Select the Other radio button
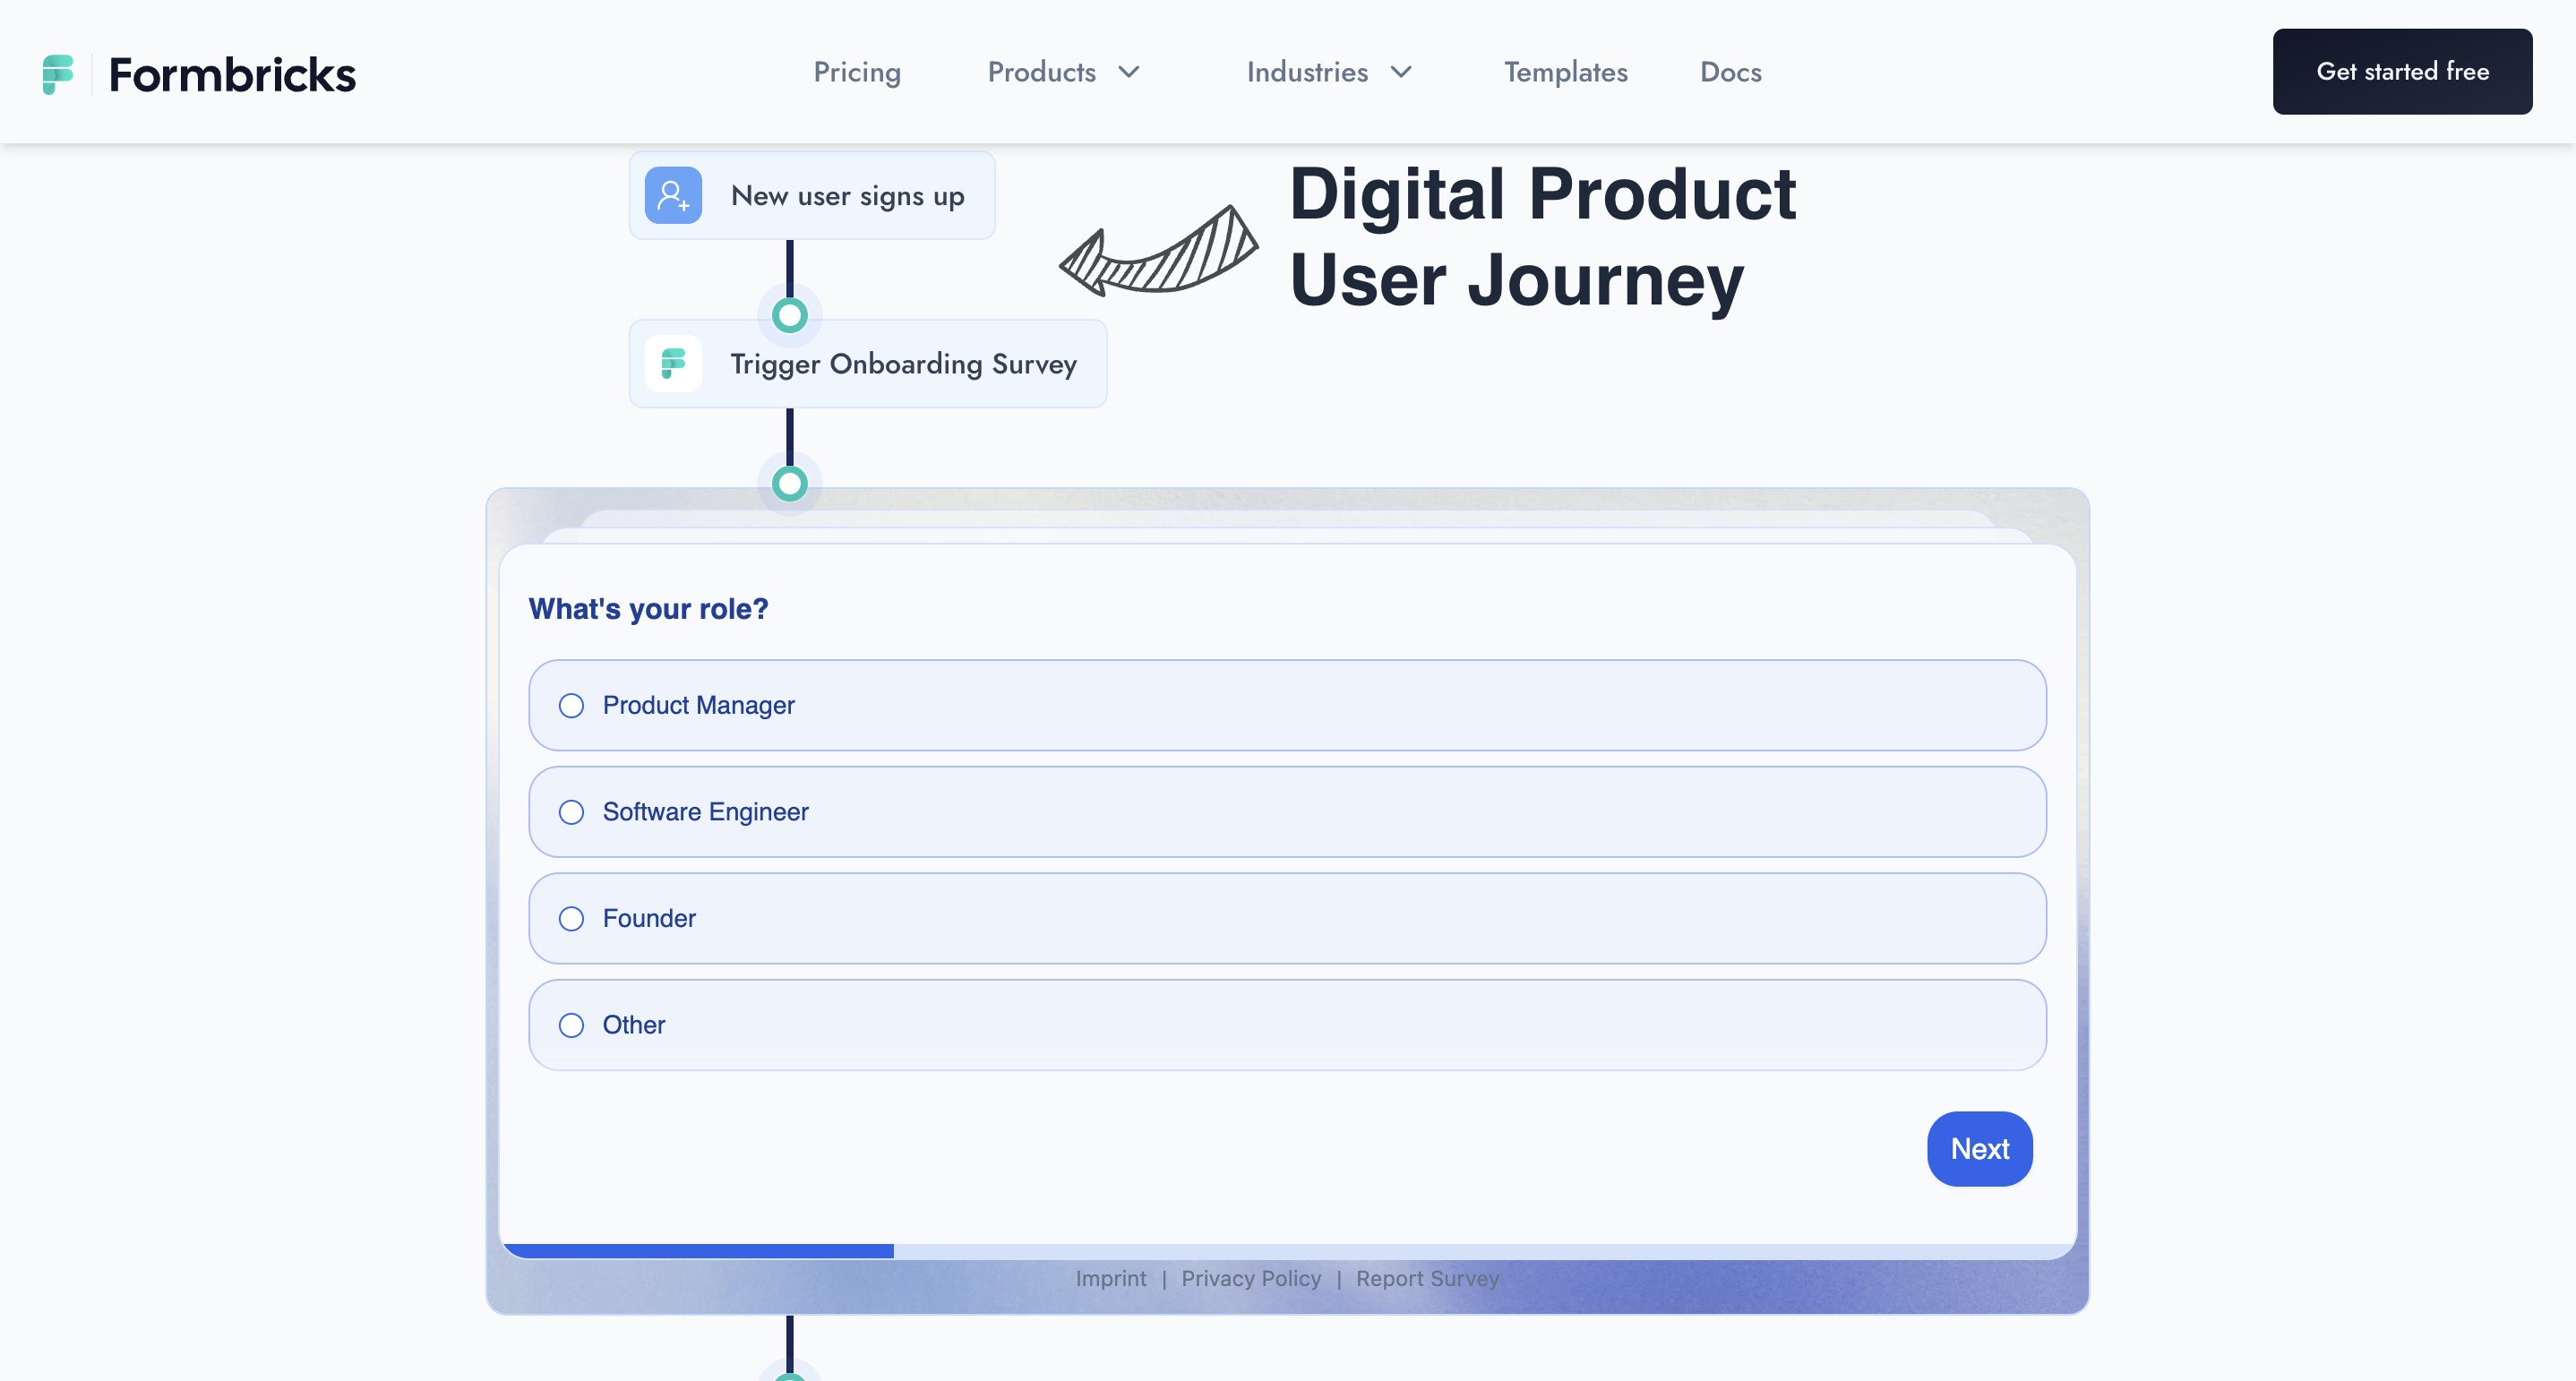This screenshot has height=1381, width=2576. click(571, 1025)
